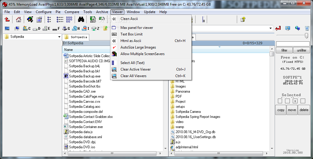Click the filter button
The width and height of the screenshot is (313, 159).
[284, 50]
